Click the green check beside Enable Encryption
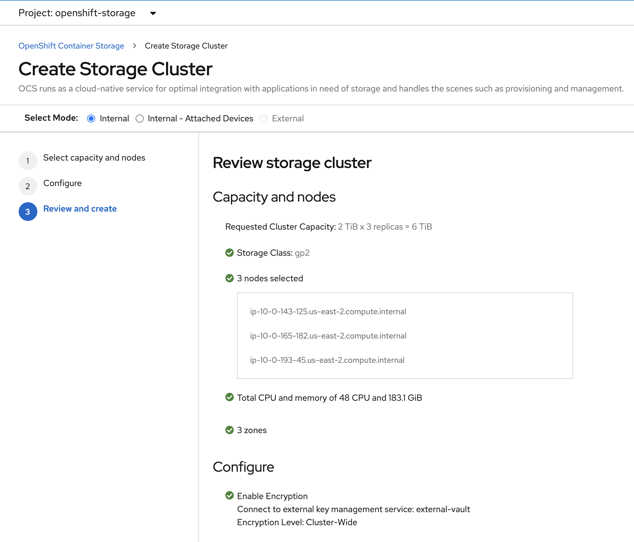This screenshot has width=634, height=542. [230, 495]
